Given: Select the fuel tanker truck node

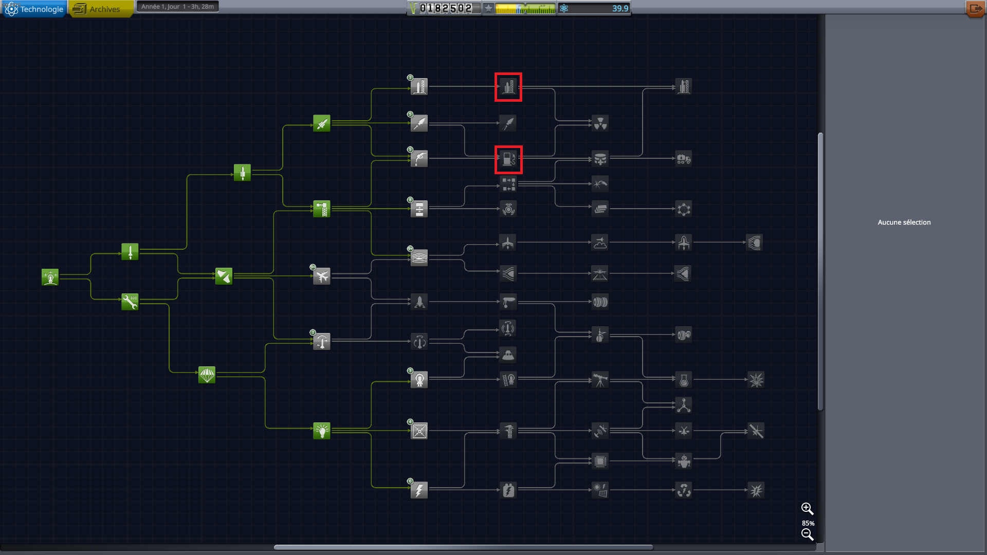Looking at the screenshot, I should 683,159.
